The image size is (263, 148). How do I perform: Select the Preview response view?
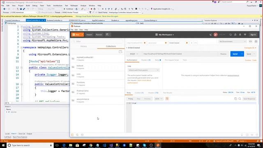click(x=147, y=99)
